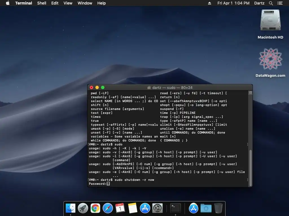Launch Google Chrome from the Dock

[x=95, y=208]
